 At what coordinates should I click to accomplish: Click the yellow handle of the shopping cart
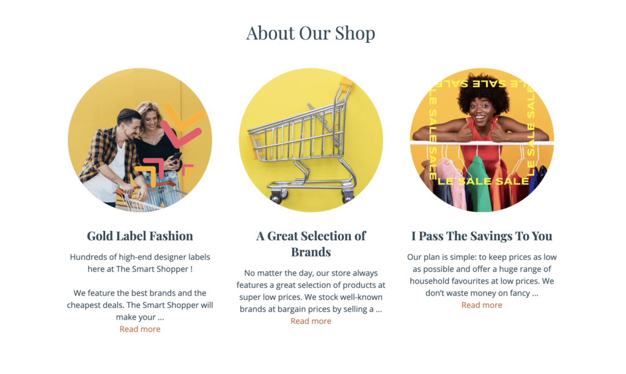(346, 82)
